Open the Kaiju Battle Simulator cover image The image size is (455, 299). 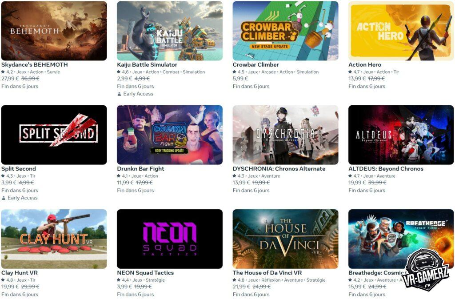click(170, 31)
